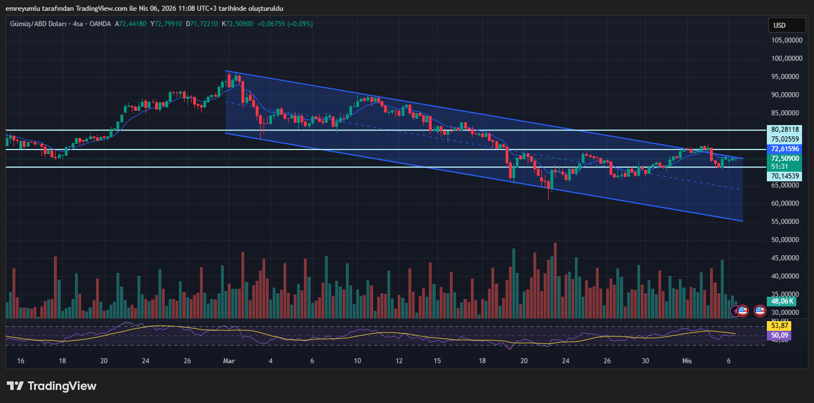
Task: Click the US flag event icon beside lightning
Action: pos(742,311)
